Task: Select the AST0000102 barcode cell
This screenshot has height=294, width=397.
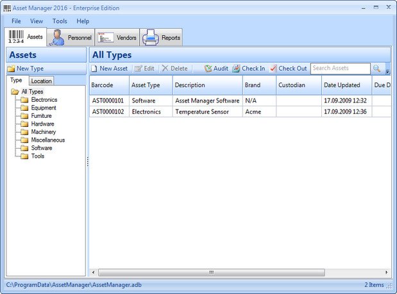Action: (x=110, y=111)
